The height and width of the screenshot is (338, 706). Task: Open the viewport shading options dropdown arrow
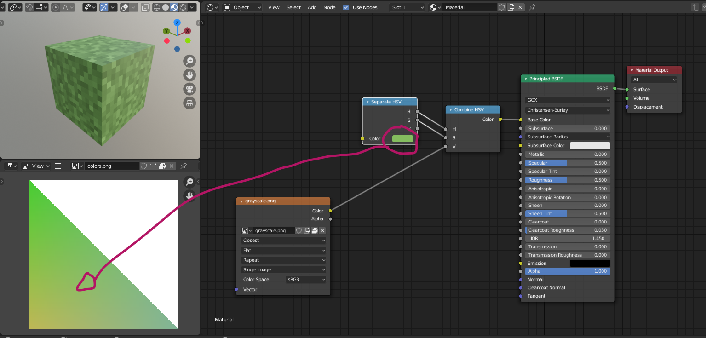(192, 7)
